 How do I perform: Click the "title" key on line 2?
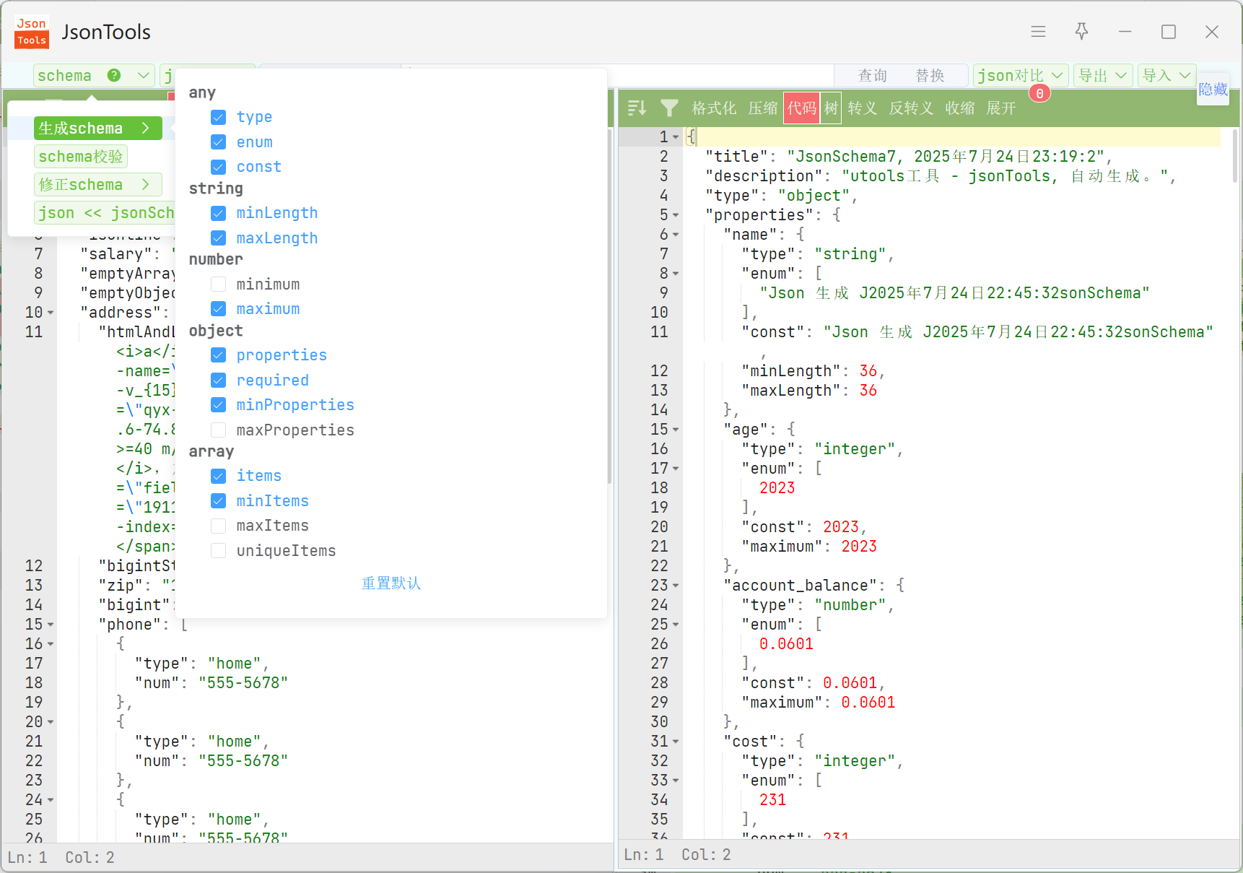click(737, 157)
